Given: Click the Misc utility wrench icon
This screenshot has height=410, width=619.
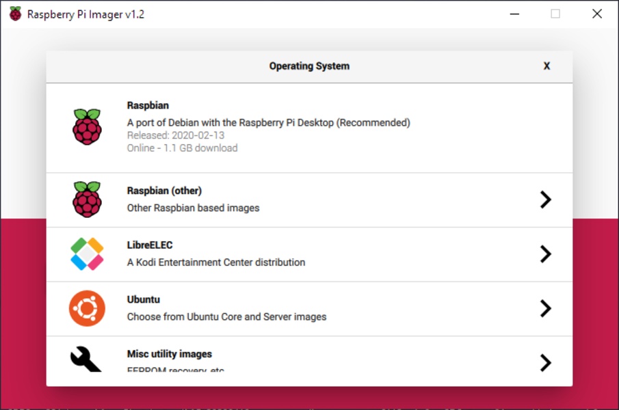Looking at the screenshot, I should [x=86, y=359].
